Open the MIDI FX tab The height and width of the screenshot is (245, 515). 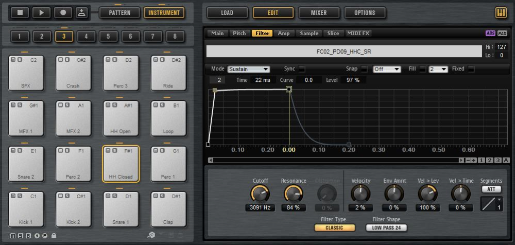click(x=358, y=33)
